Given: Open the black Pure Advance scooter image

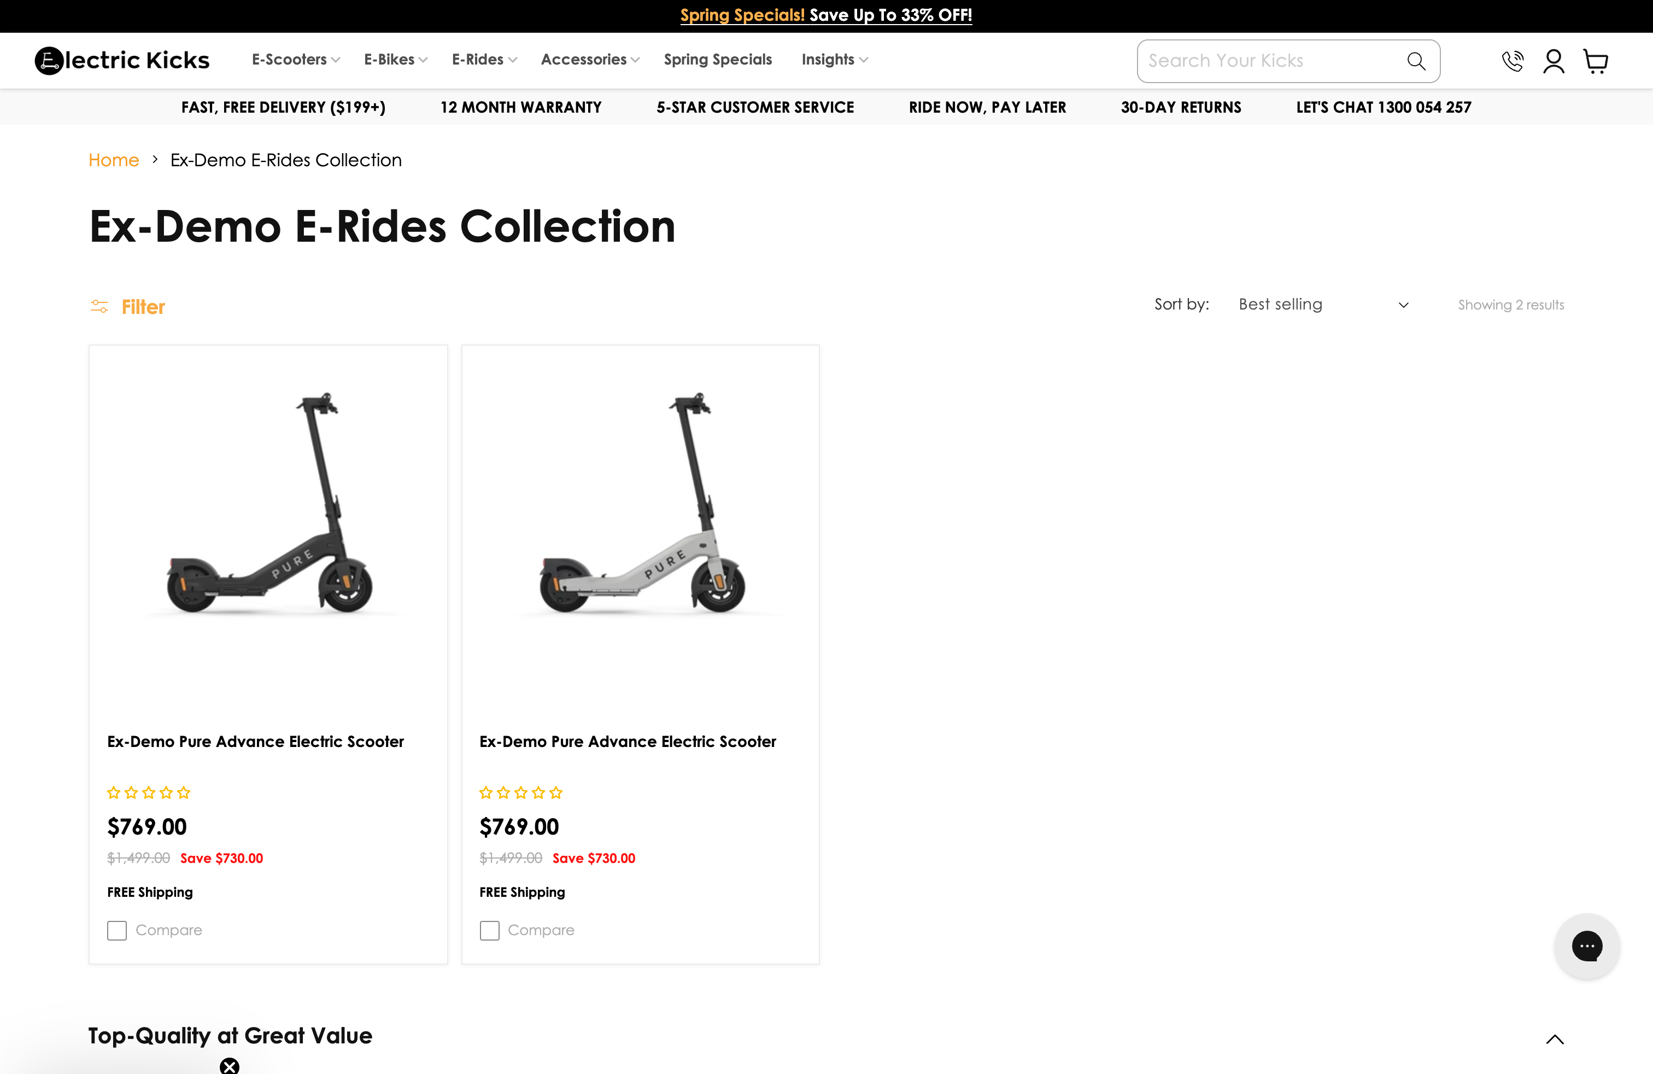Looking at the screenshot, I should coord(268,503).
